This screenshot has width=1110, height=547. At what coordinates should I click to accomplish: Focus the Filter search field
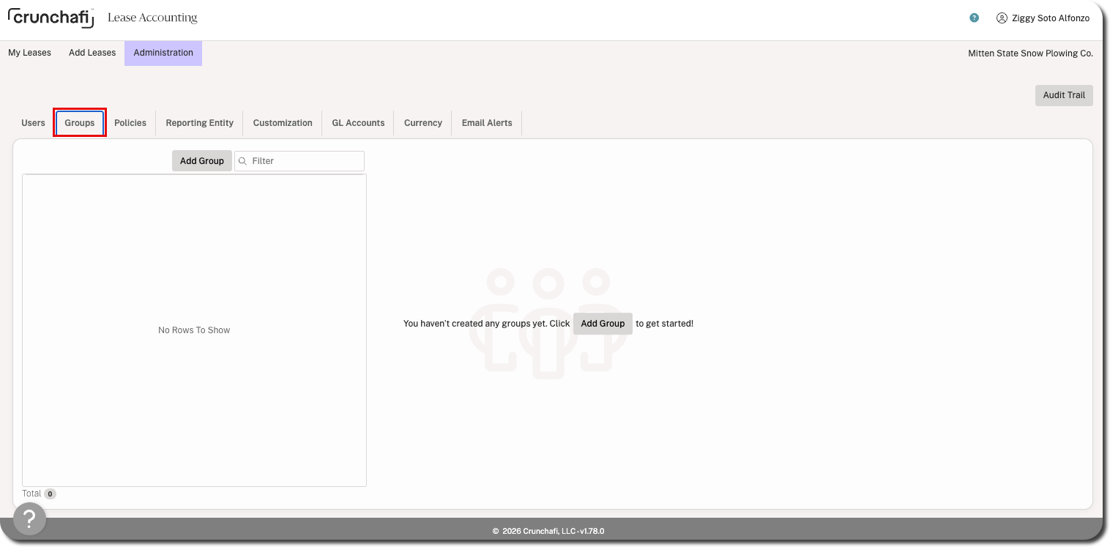click(x=299, y=161)
